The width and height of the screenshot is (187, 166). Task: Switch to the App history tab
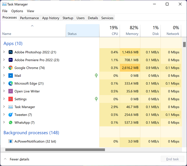(51, 18)
